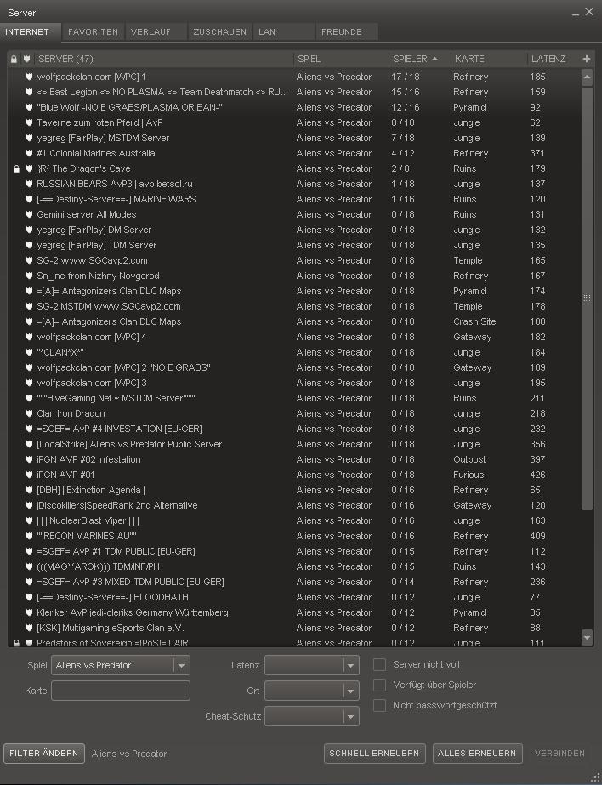Viewport: 602px width, 785px height.
Task: Sort servers by the SPIELER column
Action: click(x=419, y=59)
